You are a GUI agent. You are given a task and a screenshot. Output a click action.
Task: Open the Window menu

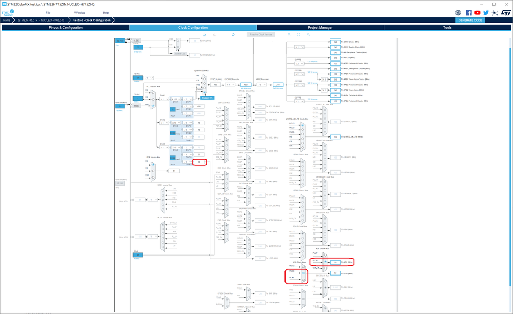pyautogui.click(x=80, y=13)
